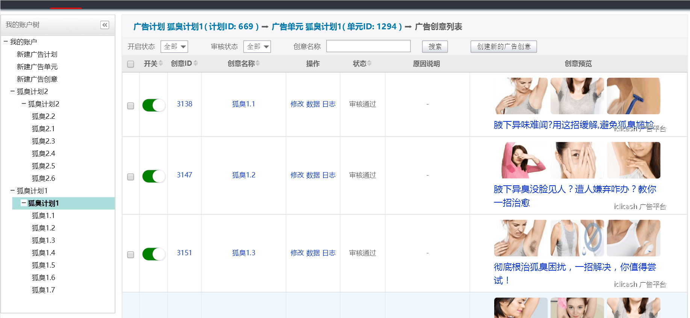Collapse the 我的账户 root tree node
Screen dimensions: 690x318
pyautogui.click(x=6, y=42)
